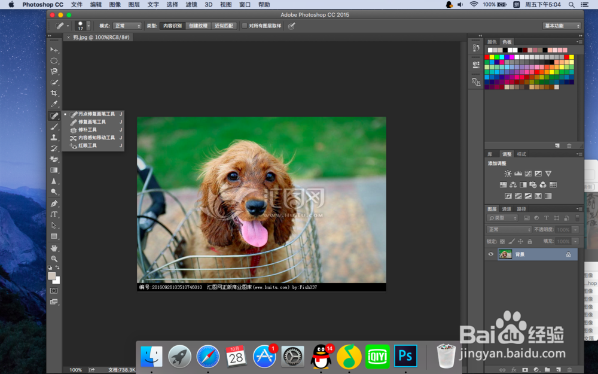The width and height of the screenshot is (598, 374).
Task: Select the Crop tool in the toolbar
Action: [54, 93]
